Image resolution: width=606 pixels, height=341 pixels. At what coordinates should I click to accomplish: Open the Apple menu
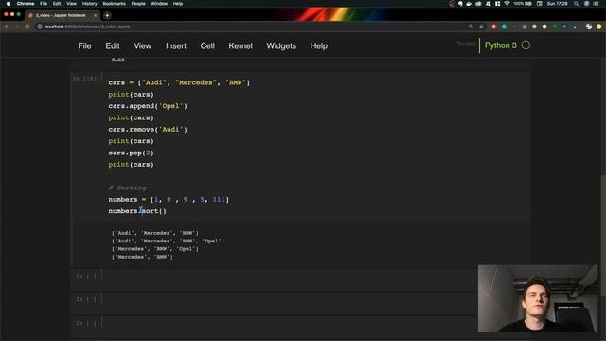[x=9, y=4]
